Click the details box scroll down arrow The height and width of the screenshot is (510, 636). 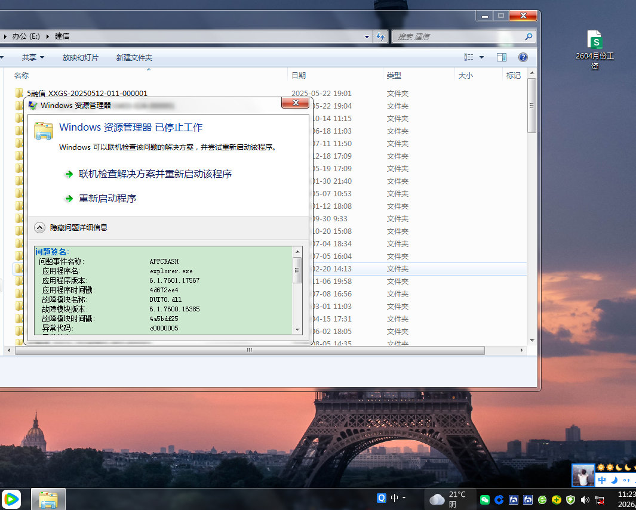297,330
